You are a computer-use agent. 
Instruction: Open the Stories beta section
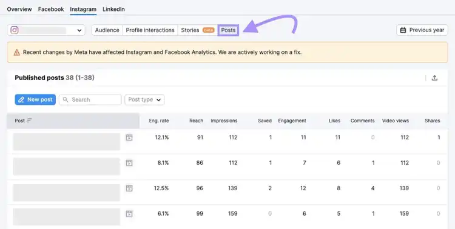tap(198, 30)
